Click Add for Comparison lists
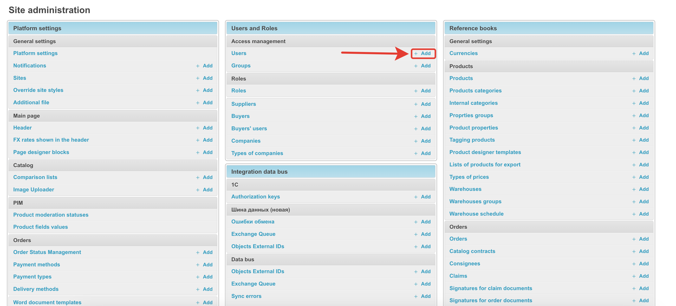 coord(207,177)
